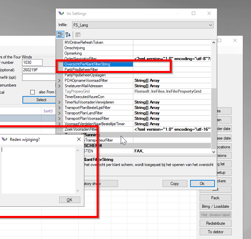Click the Property Pages toolbar icon

(x=78, y=35)
